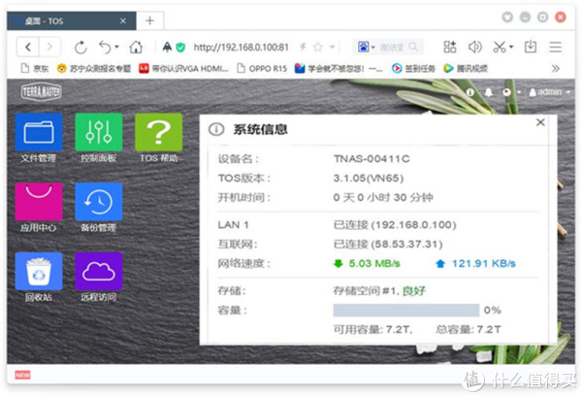The width and height of the screenshot is (582, 397).
Task: Reload the page with refresh button
Action: 81,47
